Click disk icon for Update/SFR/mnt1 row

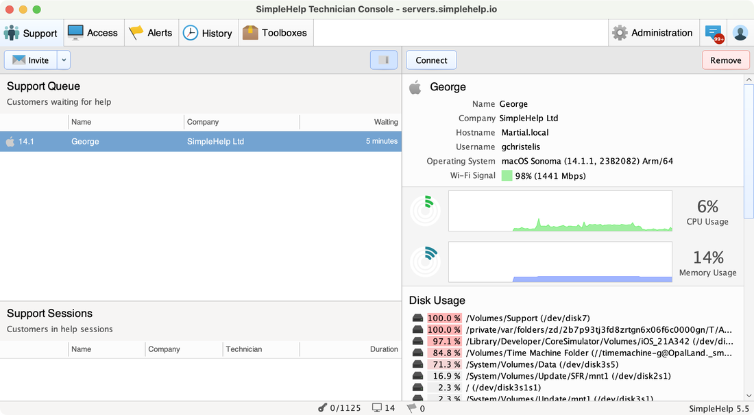[417, 376]
